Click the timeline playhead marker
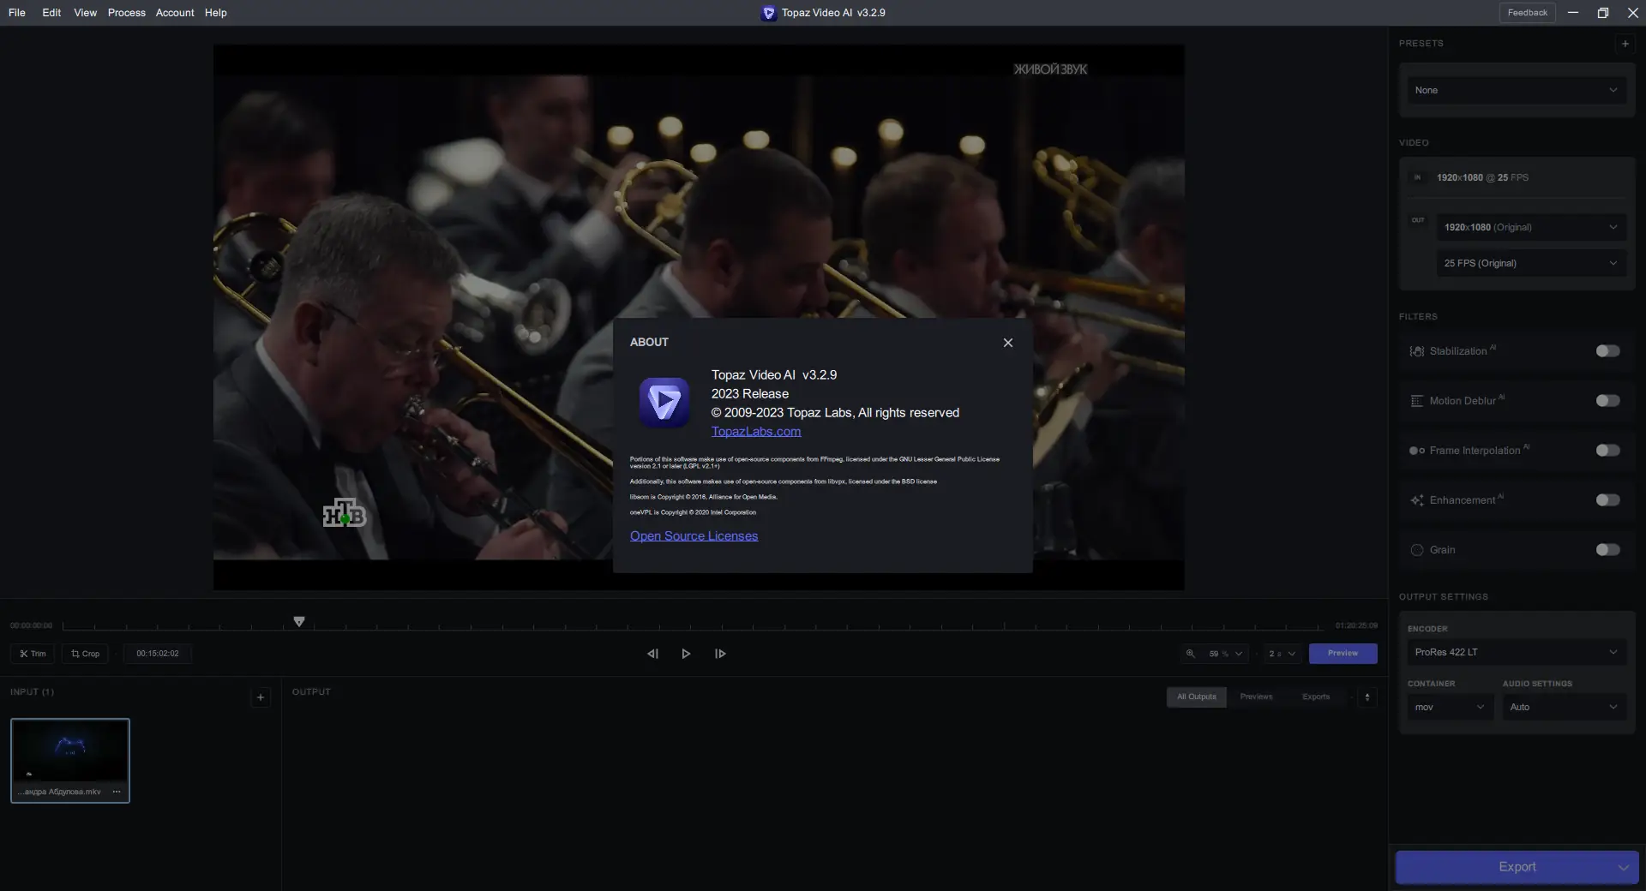 (299, 621)
